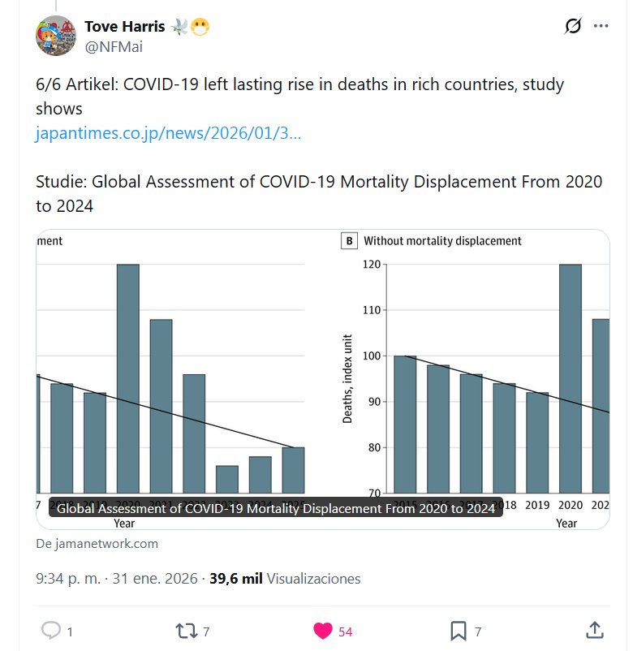The height and width of the screenshot is (651, 633).
Task: Click the reply count number 1
Action: tap(71, 632)
